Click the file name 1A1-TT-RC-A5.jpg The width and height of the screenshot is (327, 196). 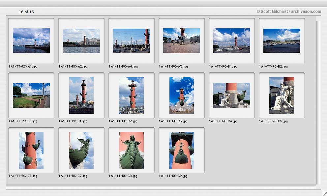(x=173, y=67)
